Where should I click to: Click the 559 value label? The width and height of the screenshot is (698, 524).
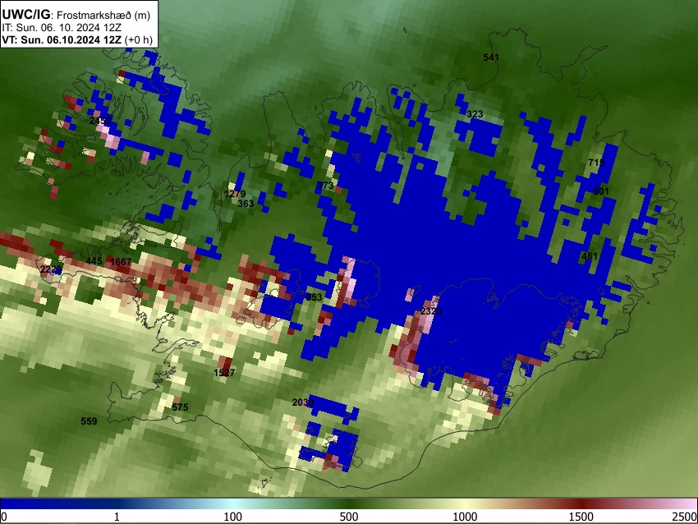(x=89, y=421)
